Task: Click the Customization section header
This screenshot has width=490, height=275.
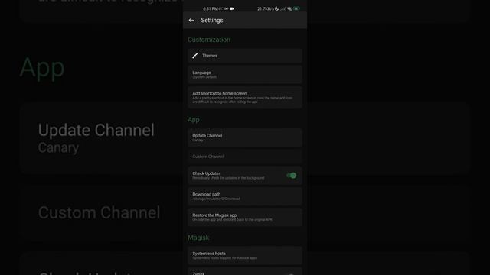Action: pos(209,40)
